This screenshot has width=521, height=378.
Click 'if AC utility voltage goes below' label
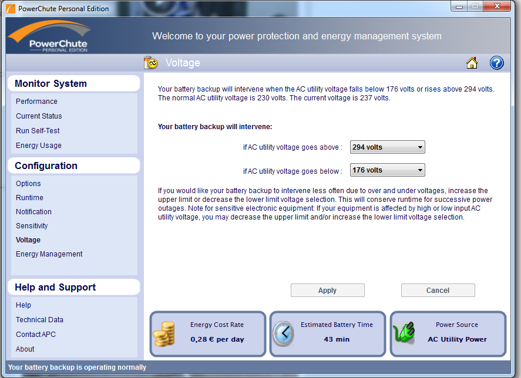[x=293, y=171]
